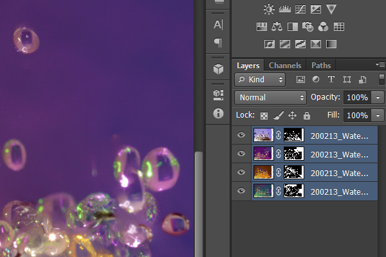Filter layers by shape layers icon
386x257 pixels.
[347, 80]
